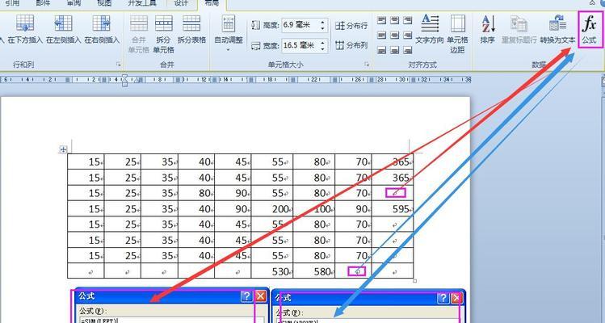Convert table to text (转换为文本)
The height and width of the screenshot is (323, 605).
[557, 29]
